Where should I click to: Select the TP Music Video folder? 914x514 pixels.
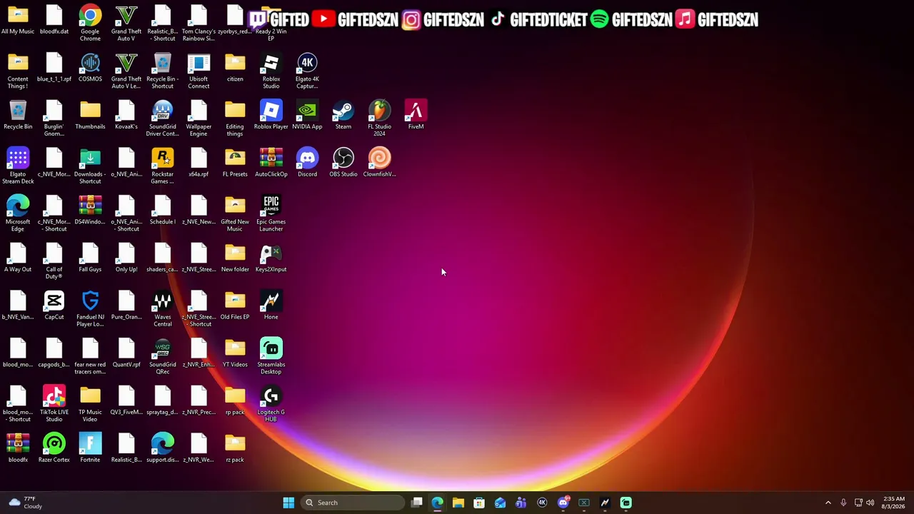click(x=90, y=404)
